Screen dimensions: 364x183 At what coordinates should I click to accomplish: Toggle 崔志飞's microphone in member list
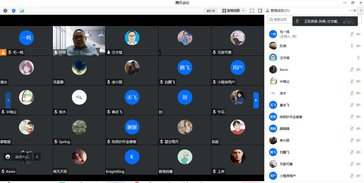click(352, 105)
